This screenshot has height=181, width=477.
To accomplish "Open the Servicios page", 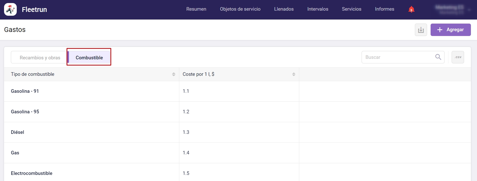I will coord(351,9).
